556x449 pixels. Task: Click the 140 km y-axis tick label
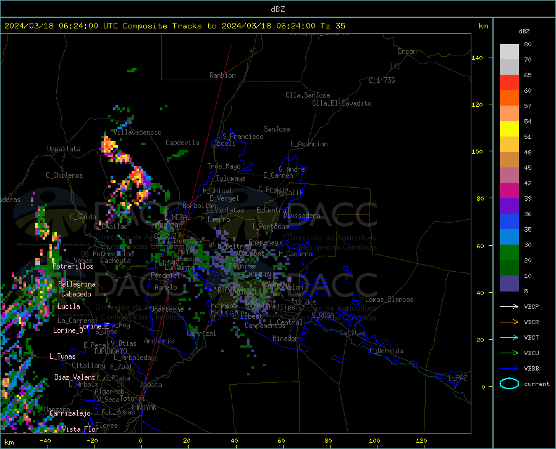pyautogui.click(x=477, y=57)
